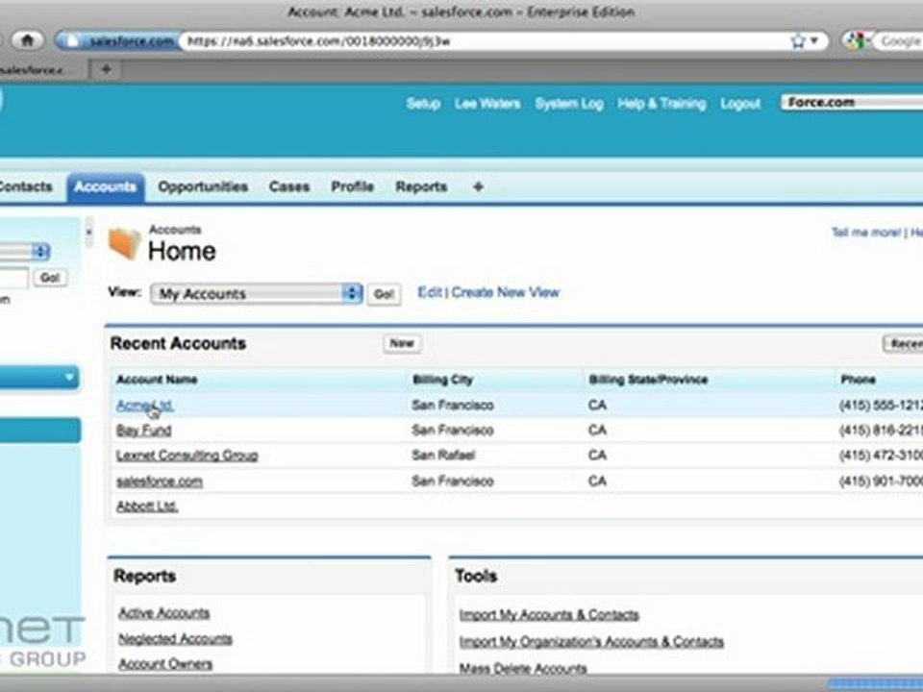Click Import My Accounts & Contacts
The width and height of the screenshot is (923, 692).
coord(549,615)
